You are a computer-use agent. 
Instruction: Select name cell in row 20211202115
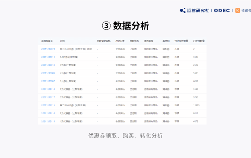click(73, 105)
